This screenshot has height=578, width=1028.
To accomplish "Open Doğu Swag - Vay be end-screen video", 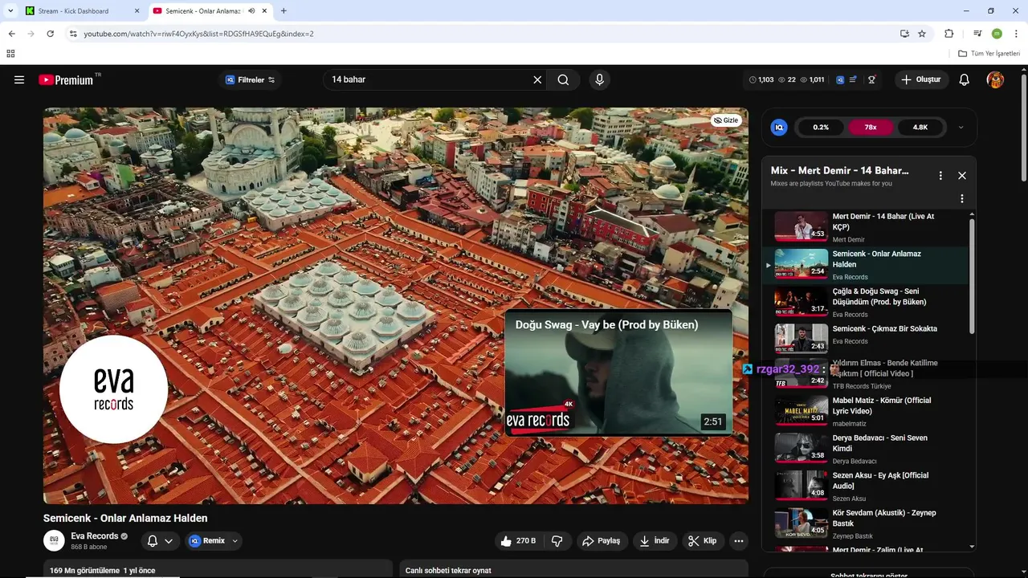I will click(618, 373).
